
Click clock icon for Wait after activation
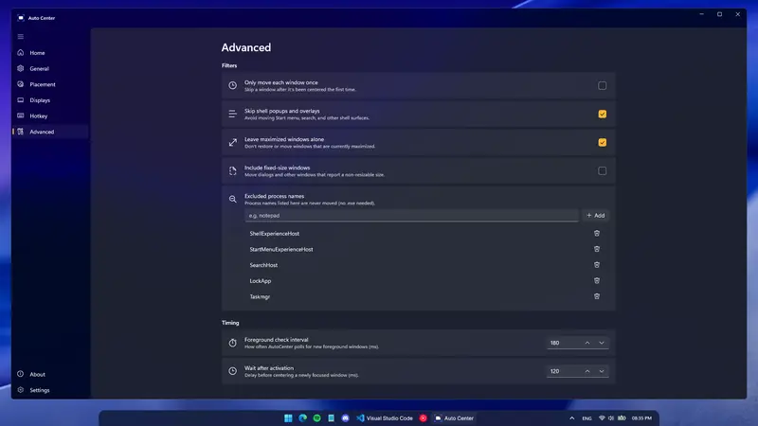tap(232, 371)
